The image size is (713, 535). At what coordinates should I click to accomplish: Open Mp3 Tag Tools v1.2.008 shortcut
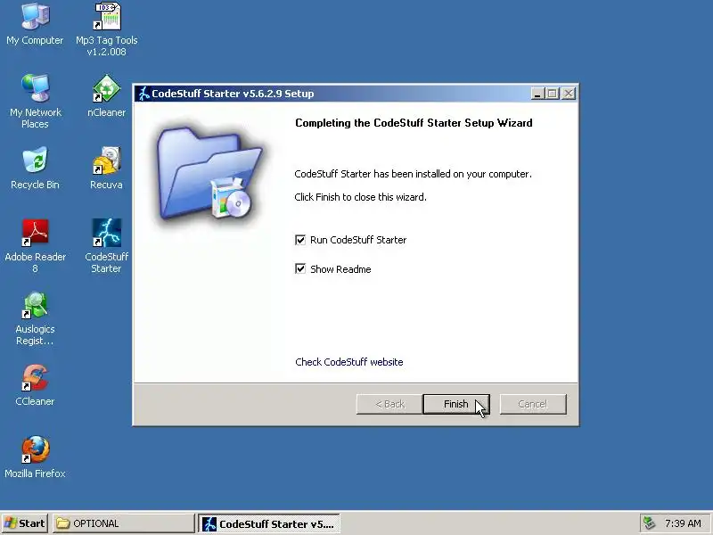107,29
